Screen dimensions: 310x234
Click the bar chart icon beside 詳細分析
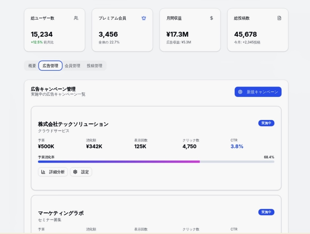click(43, 172)
